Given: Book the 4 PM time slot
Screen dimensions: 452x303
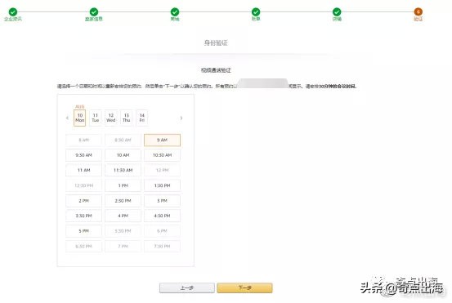Looking at the screenshot, I should [x=123, y=216].
